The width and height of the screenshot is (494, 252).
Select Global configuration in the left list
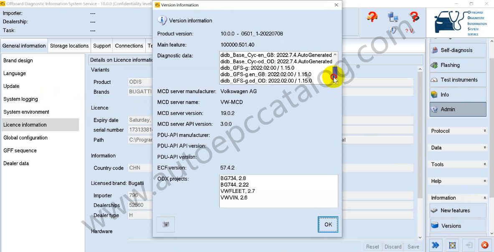(25, 137)
